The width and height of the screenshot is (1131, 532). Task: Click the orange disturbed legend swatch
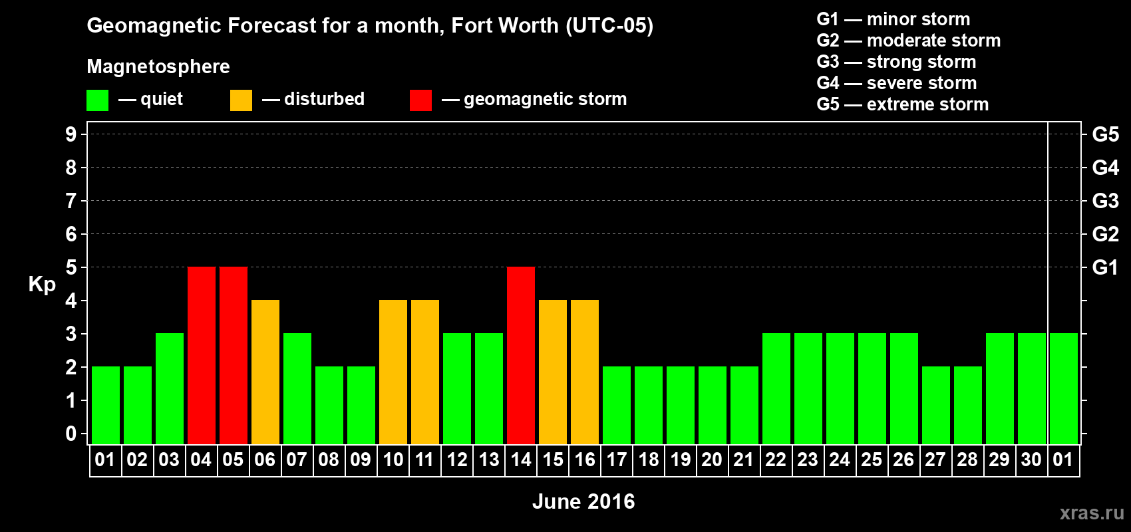point(241,100)
